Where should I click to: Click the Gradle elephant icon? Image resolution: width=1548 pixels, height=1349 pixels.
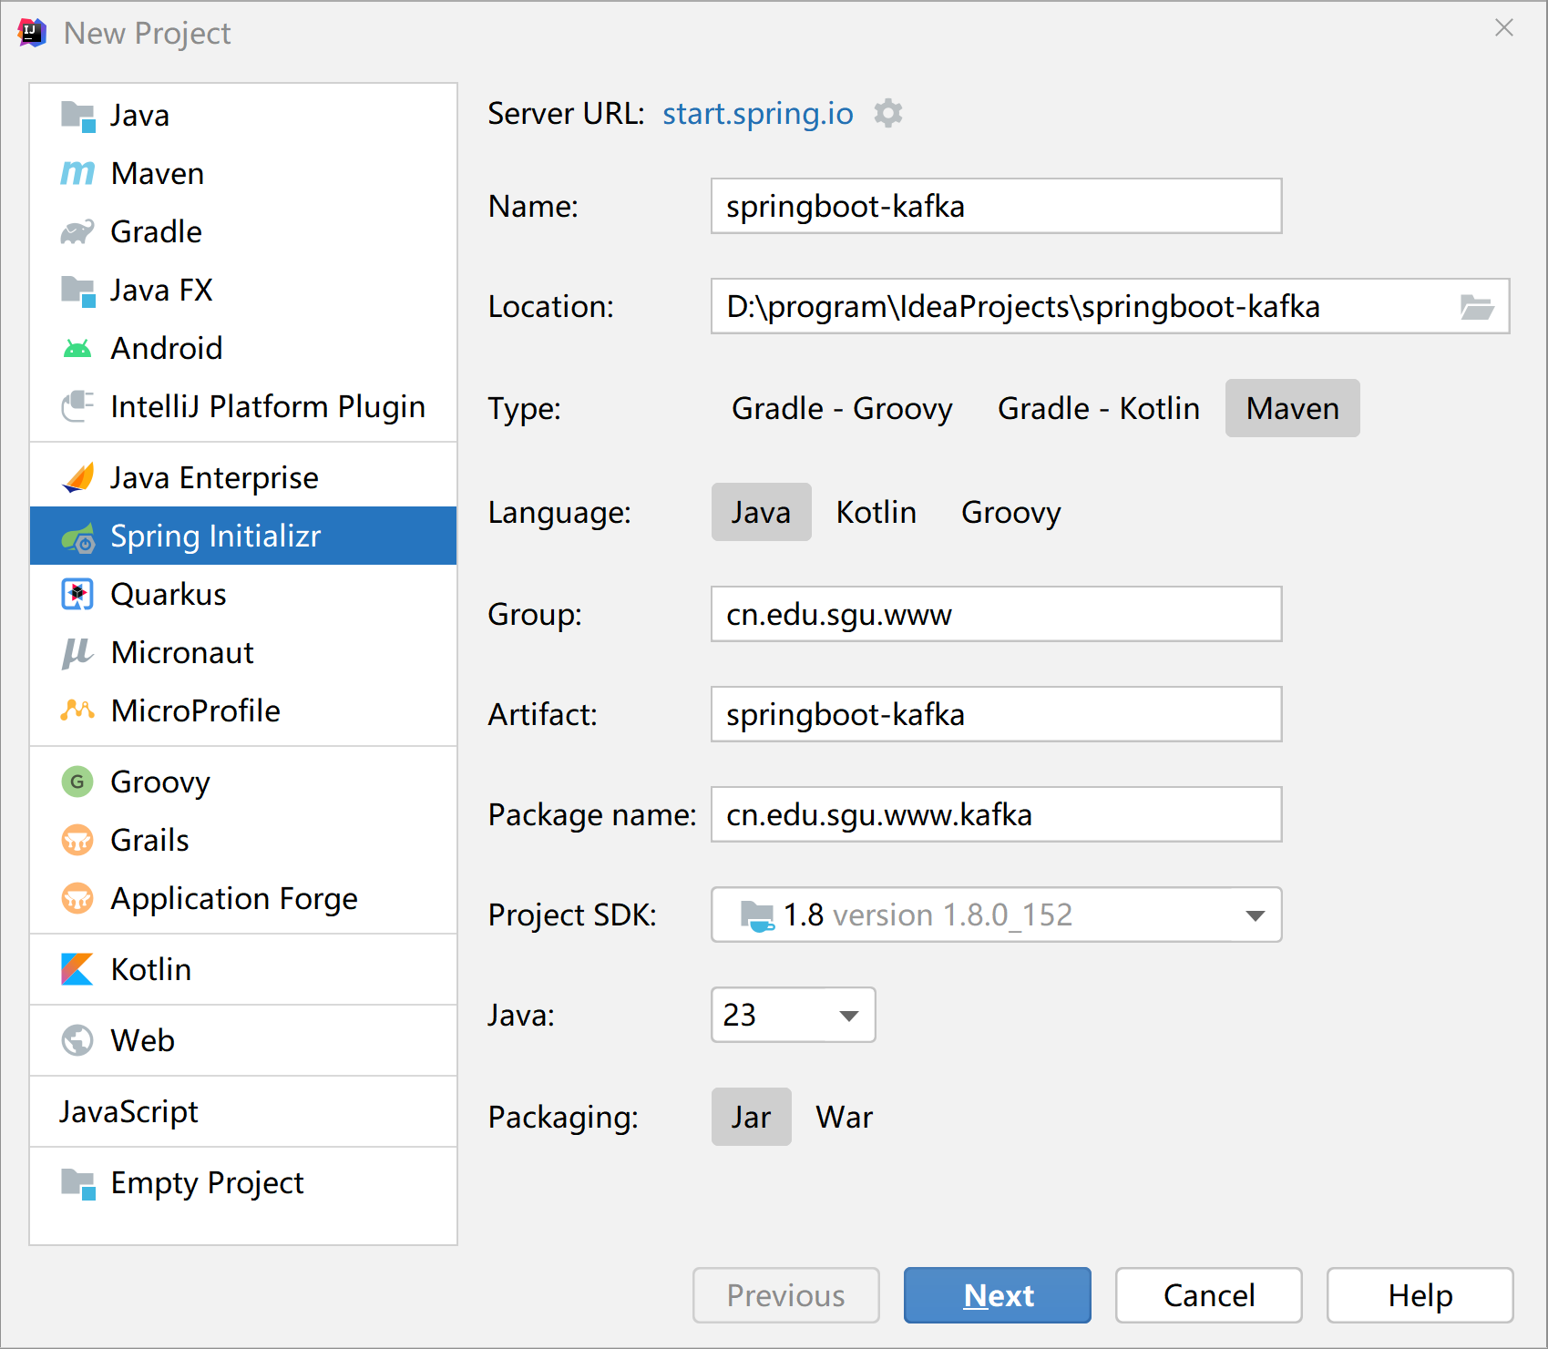tap(77, 231)
